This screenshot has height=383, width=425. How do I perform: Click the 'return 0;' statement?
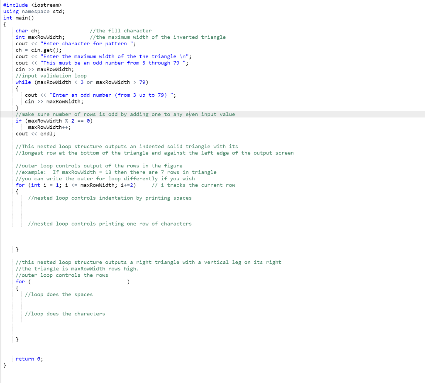[29, 359]
